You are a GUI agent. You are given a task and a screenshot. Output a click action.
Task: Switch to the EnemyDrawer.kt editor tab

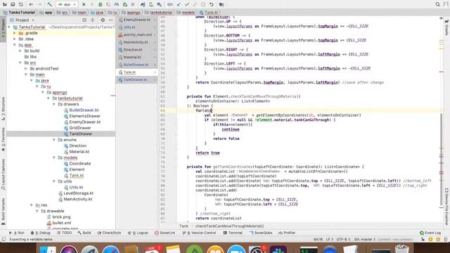[136, 20]
